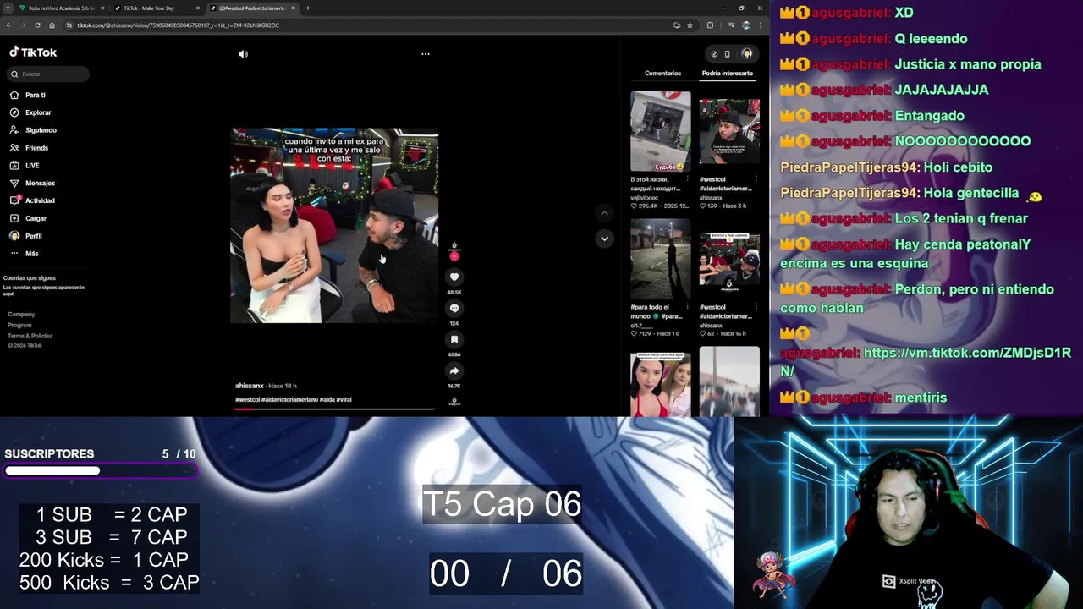Open comments via speech bubble icon

point(454,308)
